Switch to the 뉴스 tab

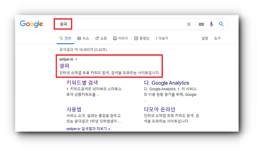click(83, 38)
